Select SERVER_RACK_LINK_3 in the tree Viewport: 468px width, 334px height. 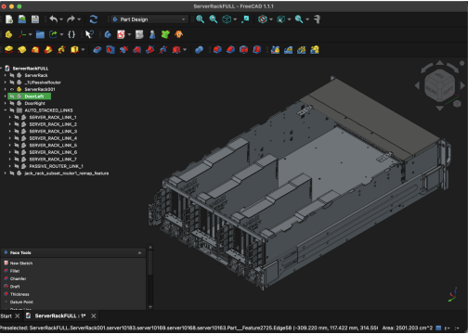coord(53,132)
